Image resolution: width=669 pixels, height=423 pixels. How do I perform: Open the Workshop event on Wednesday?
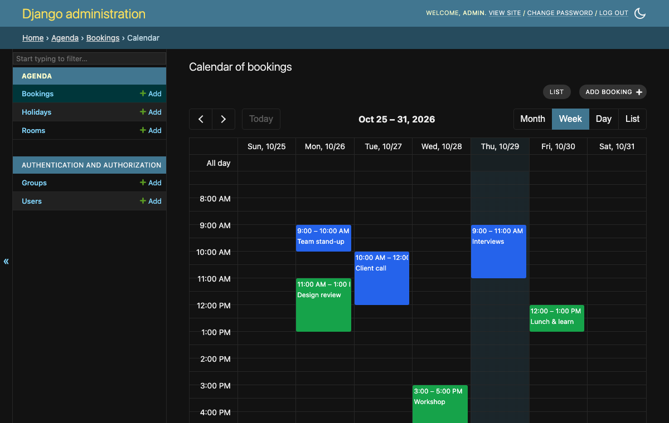click(440, 404)
